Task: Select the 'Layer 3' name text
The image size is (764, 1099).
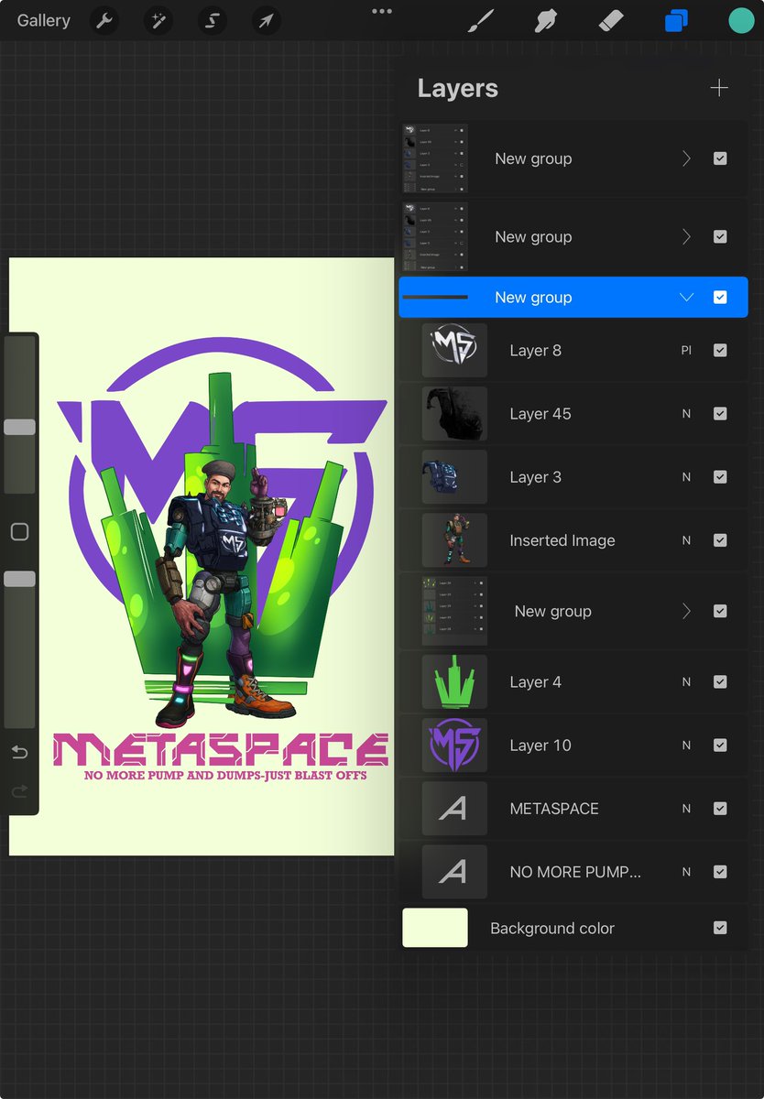Action: [536, 477]
